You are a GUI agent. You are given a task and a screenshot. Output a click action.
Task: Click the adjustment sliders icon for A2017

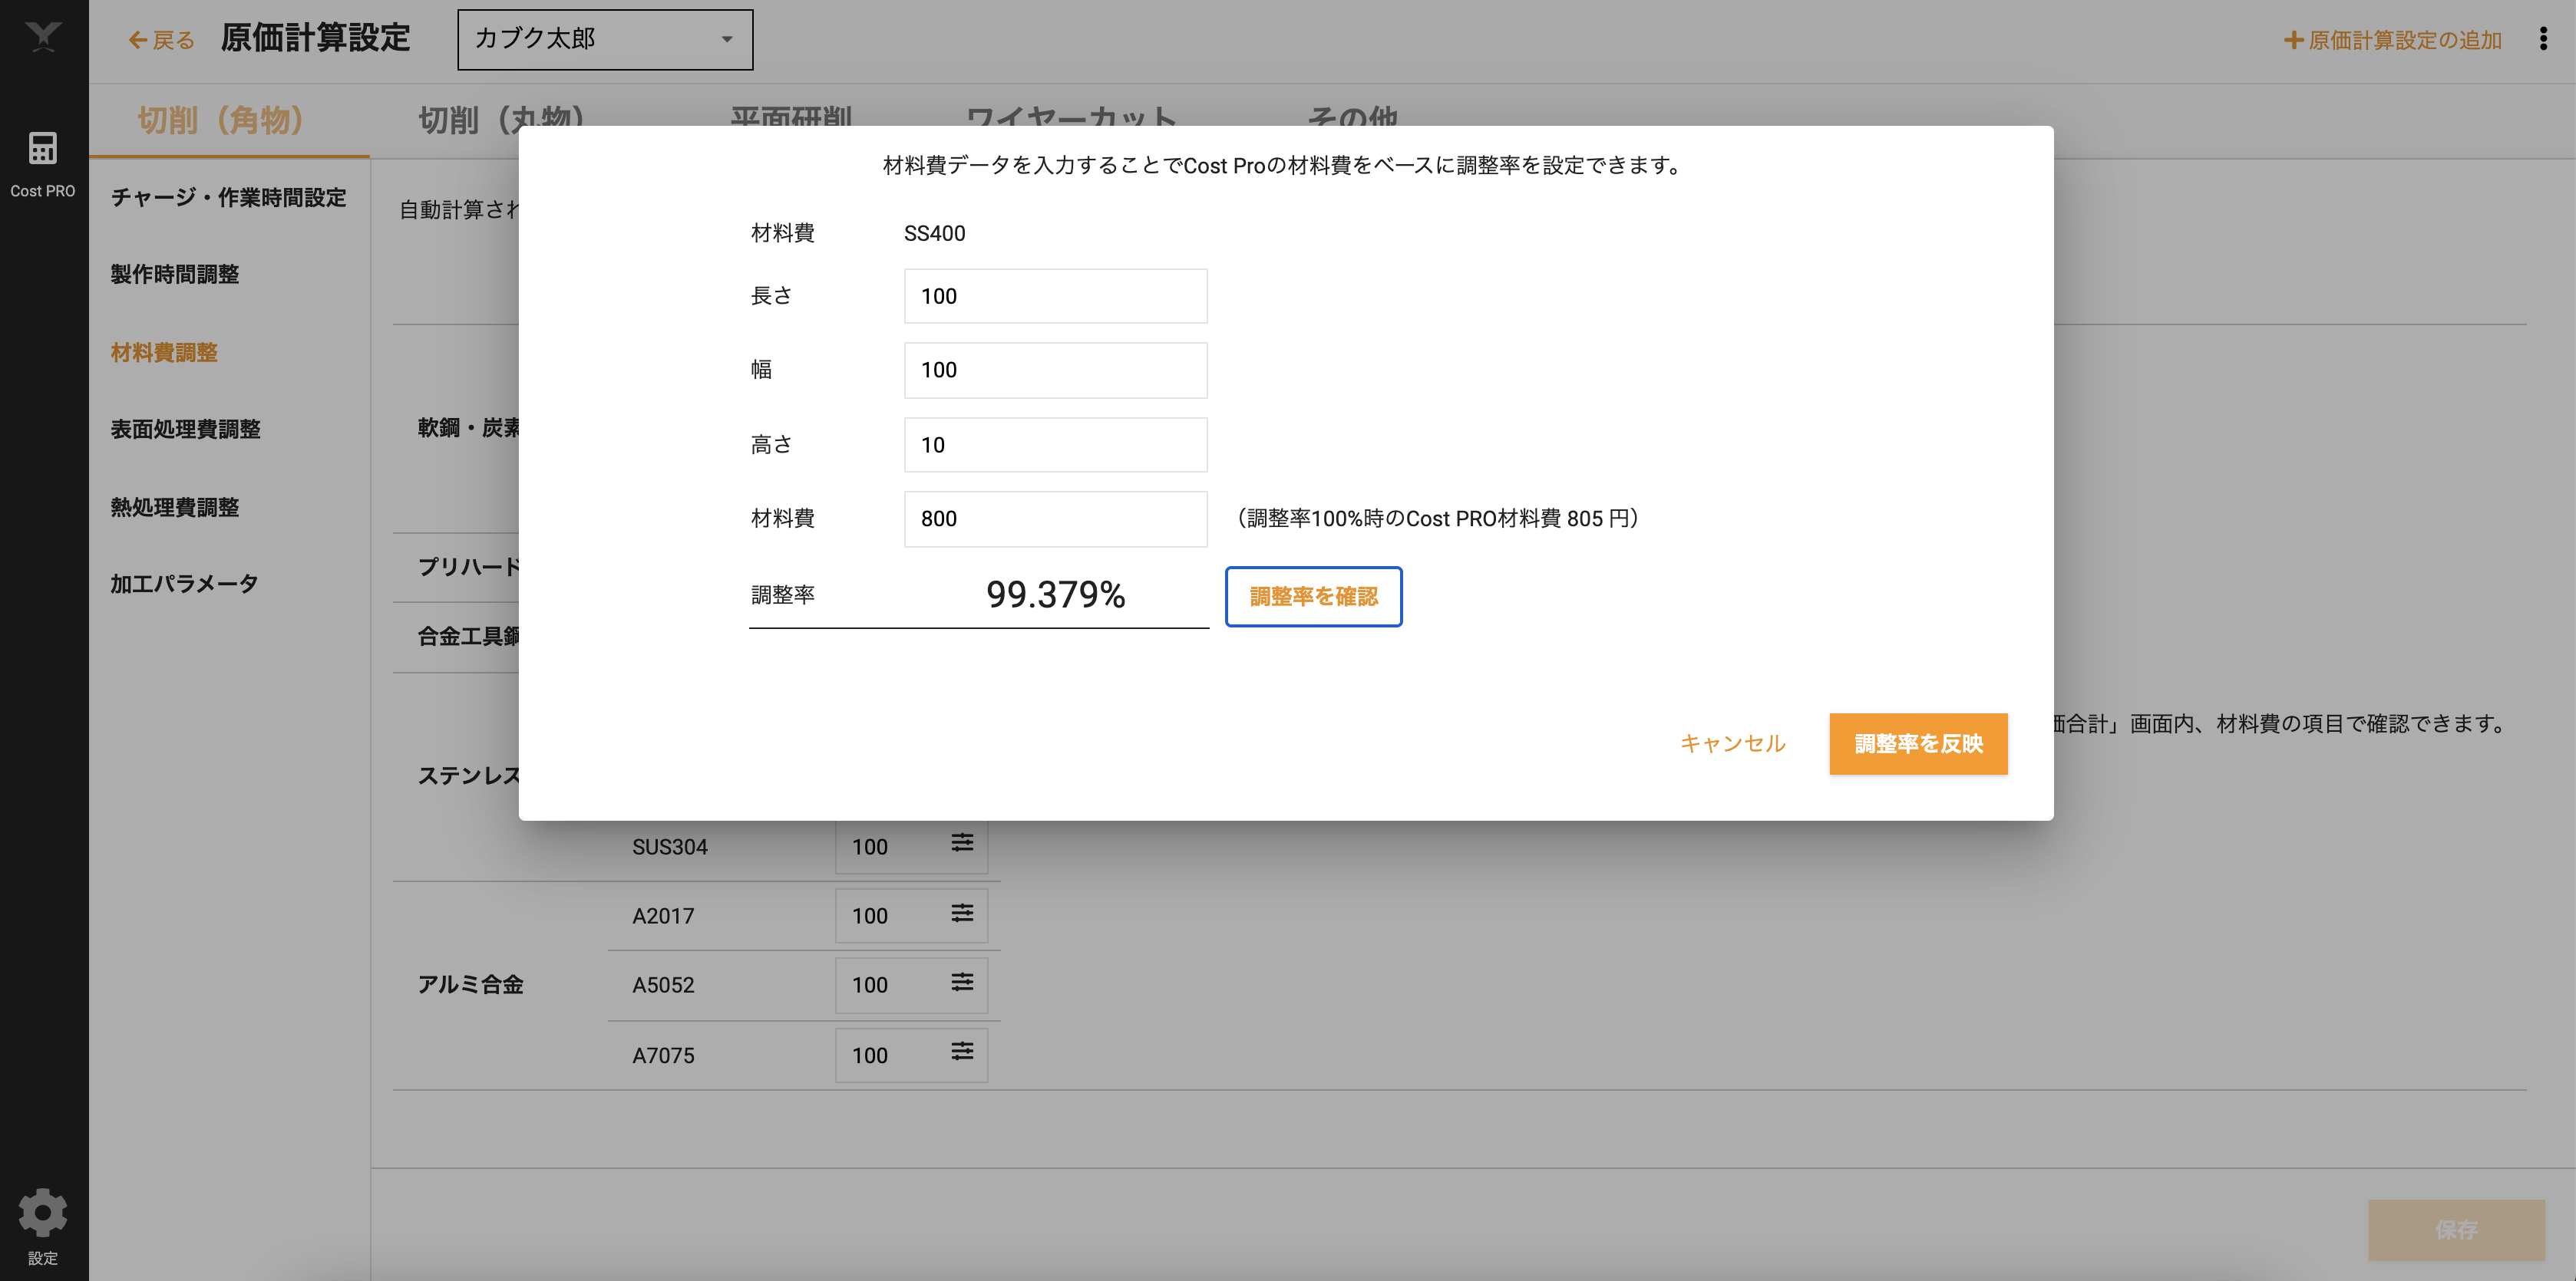[962, 914]
